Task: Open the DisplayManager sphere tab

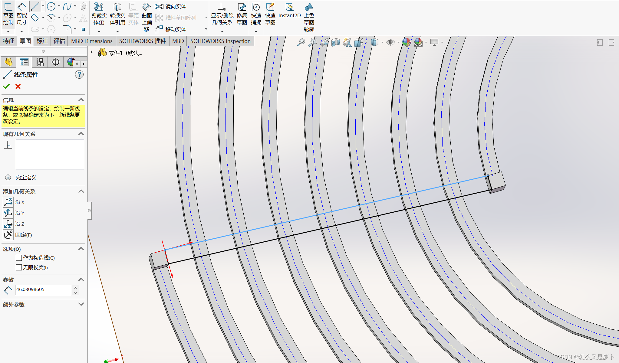Action: [x=71, y=62]
